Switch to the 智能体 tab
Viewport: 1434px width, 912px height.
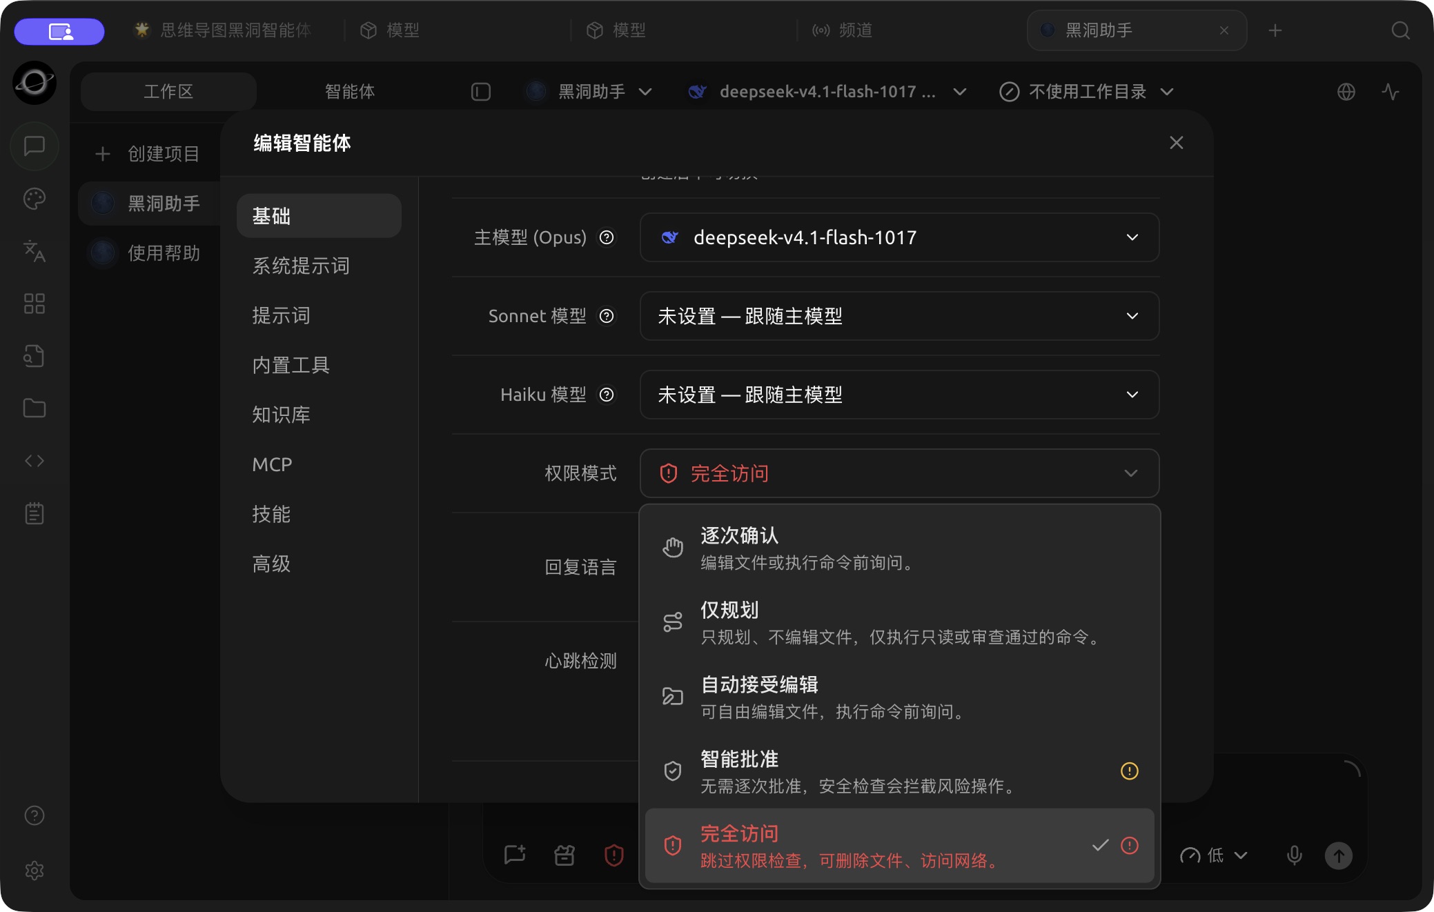pyautogui.click(x=350, y=92)
